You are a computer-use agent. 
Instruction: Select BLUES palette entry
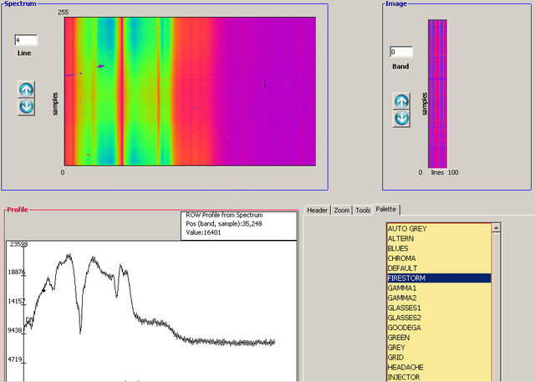(439, 248)
